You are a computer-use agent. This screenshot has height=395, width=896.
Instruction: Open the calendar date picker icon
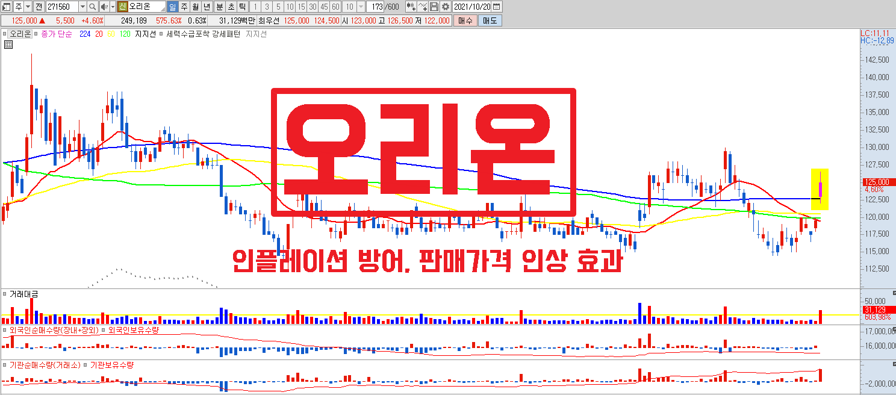click(x=497, y=7)
